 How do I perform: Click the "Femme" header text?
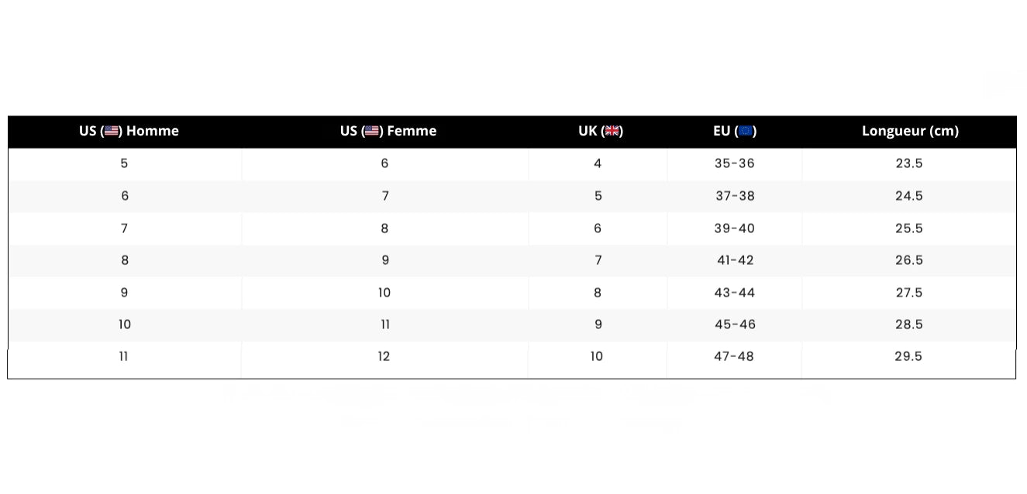pos(412,131)
